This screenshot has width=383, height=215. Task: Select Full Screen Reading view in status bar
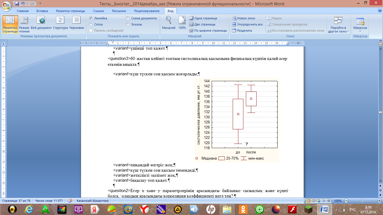313,201
